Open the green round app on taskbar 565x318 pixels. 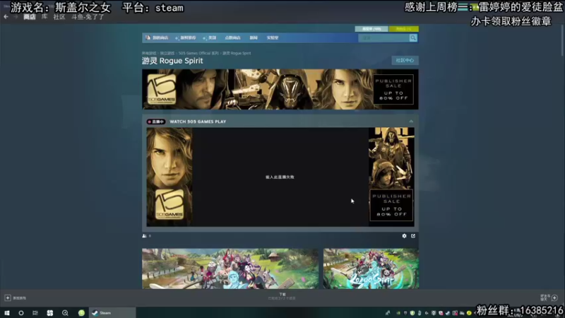[81, 313]
